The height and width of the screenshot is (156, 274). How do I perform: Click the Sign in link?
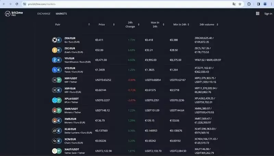[x=268, y=14]
